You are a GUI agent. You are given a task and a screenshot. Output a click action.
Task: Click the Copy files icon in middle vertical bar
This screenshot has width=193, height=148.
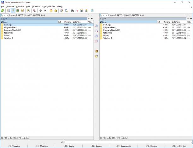pyautogui.click(x=96, y=36)
